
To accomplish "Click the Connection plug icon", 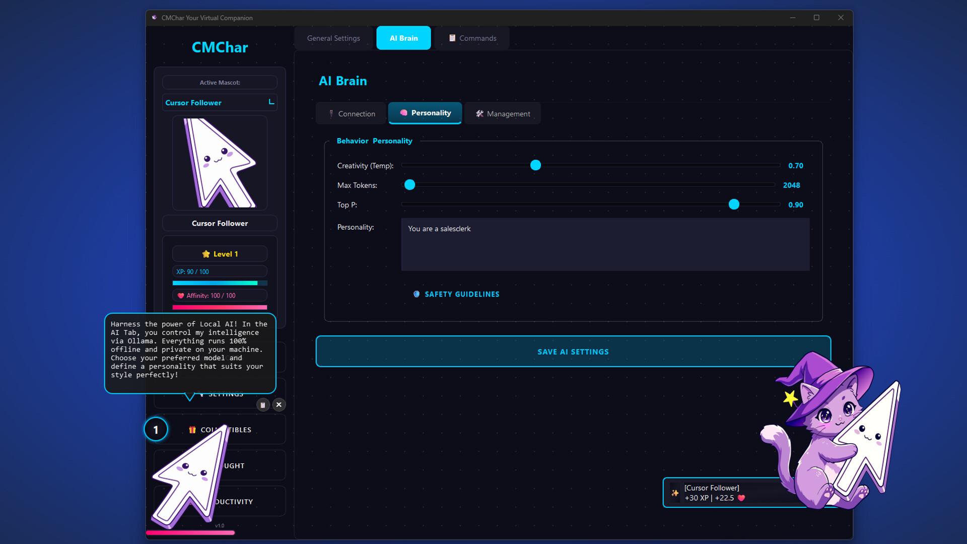I will click(332, 113).
